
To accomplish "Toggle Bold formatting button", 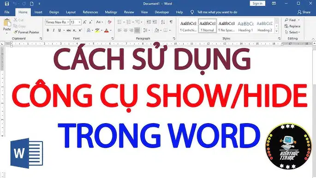I will pyautogui.click(x=48, y=30).
